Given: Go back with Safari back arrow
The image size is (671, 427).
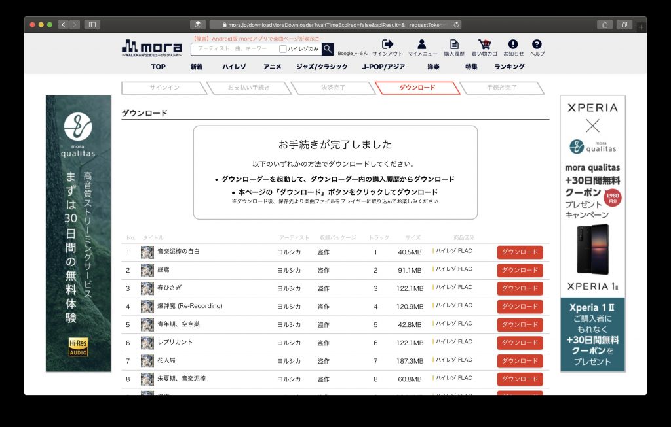Looking at the screenshot, I should [x=64, y=25].
